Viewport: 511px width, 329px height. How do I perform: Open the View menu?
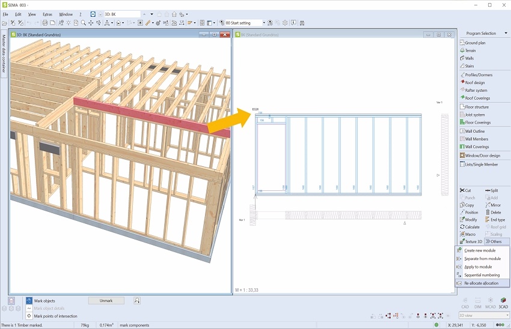tap(32, 14)
